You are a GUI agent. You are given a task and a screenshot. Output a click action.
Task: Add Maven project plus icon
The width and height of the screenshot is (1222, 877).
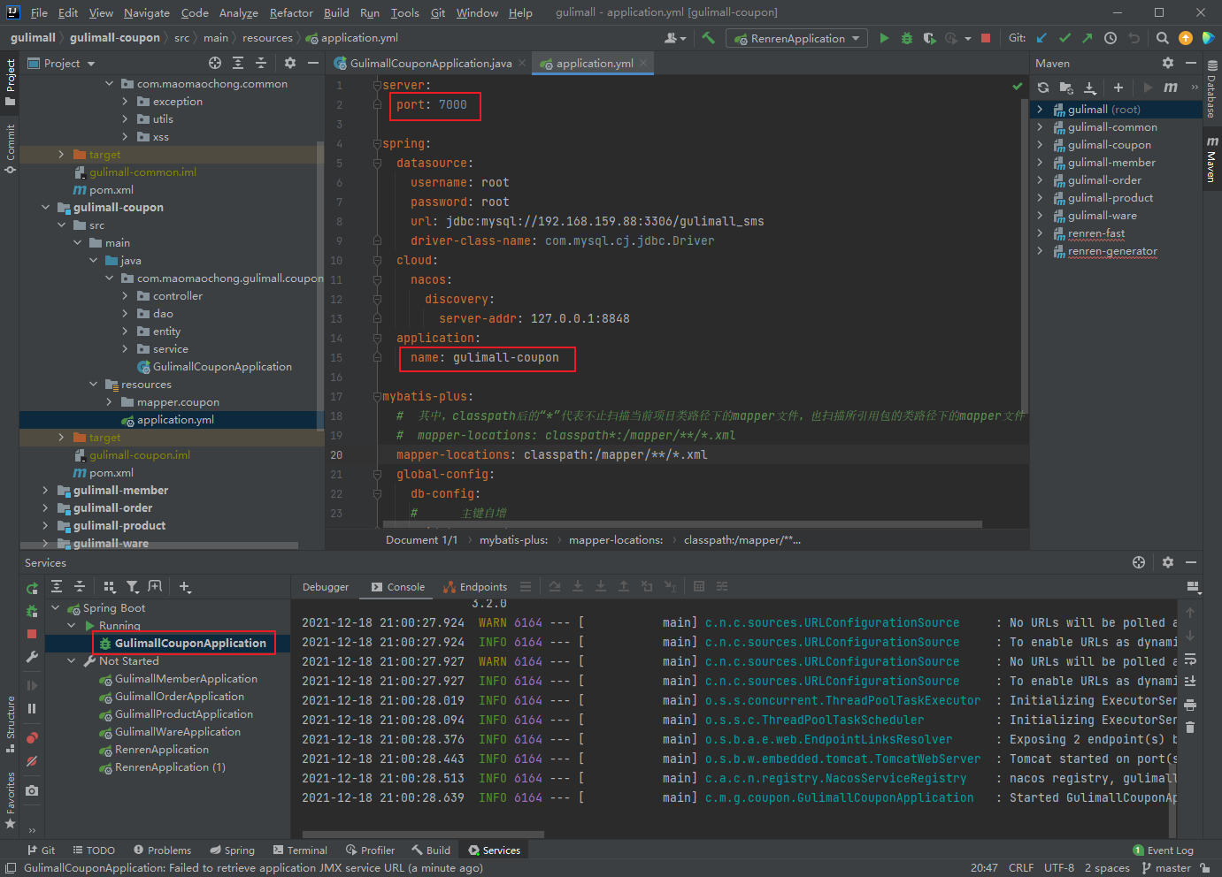click(1118, 88)
